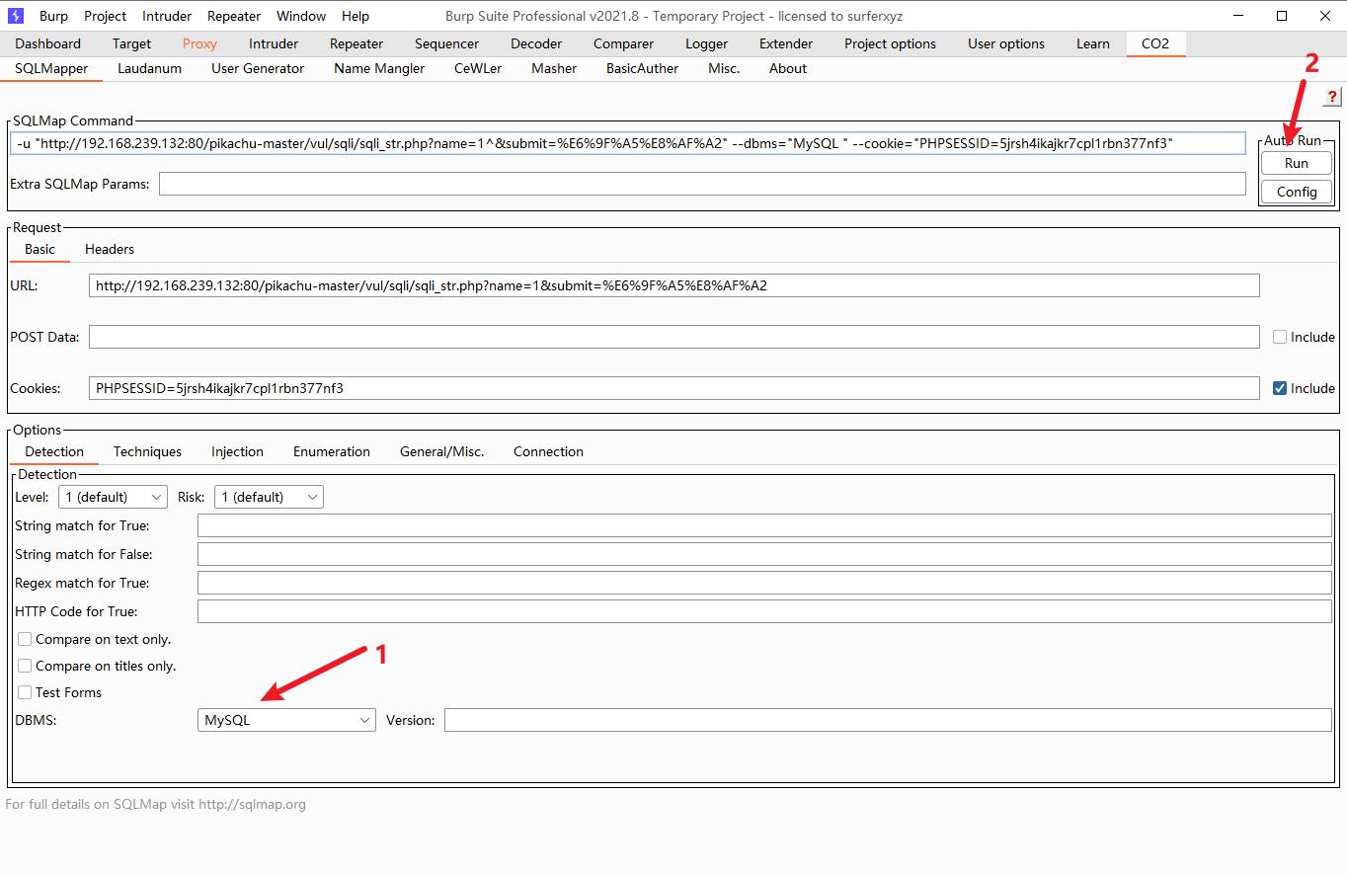Click HTTP Code for True field
Screen dimensions: 1347x876
point(764,611)
